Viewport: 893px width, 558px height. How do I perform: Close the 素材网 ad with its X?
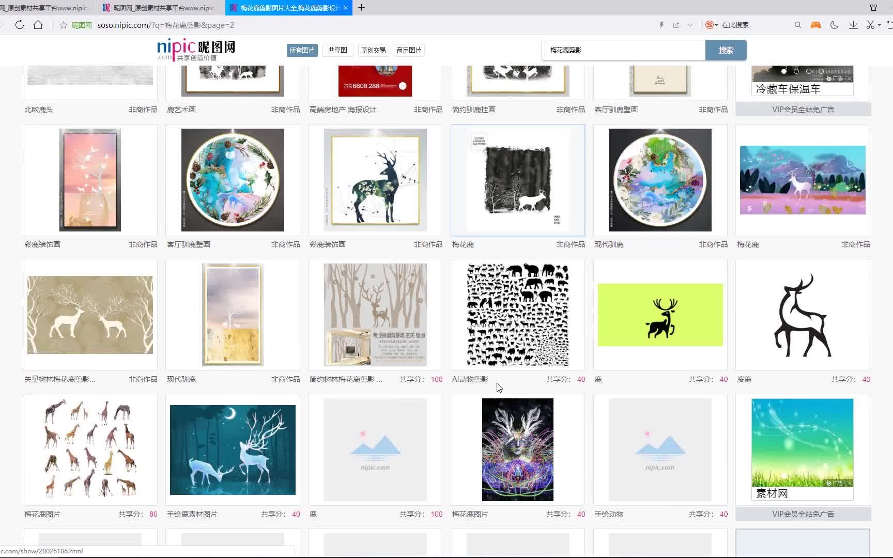tap(849, 483)
